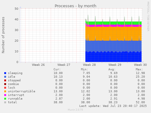The image size is (151, 113).
Task: Click the stopped legend color swatch
Action: (5, 80)
